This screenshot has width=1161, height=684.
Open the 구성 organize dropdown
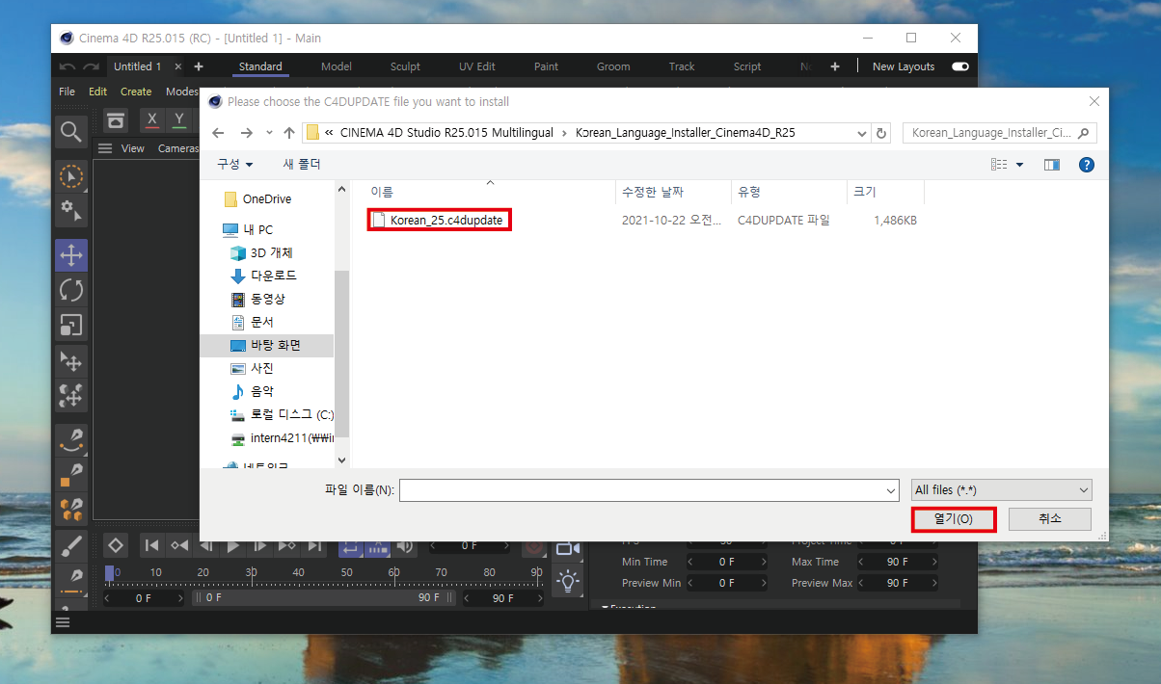235,165
